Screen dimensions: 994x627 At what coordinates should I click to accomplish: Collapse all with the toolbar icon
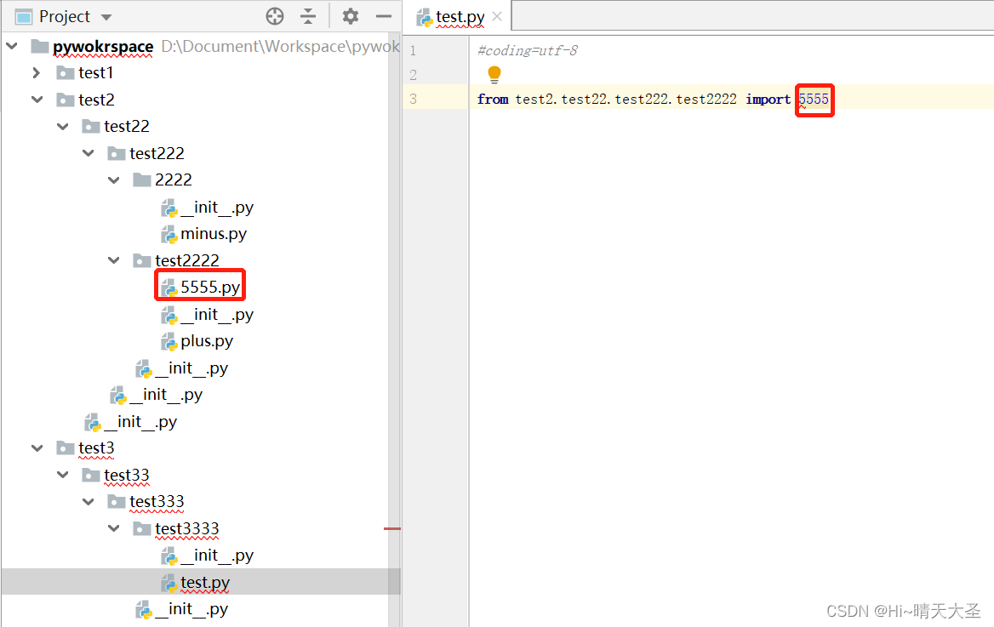308,16
